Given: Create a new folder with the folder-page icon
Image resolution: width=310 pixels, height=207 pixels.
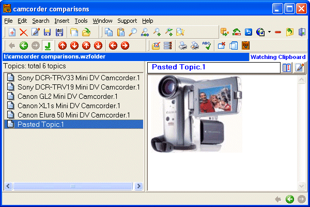Looking at the screenshot, I should pos(74,32).
